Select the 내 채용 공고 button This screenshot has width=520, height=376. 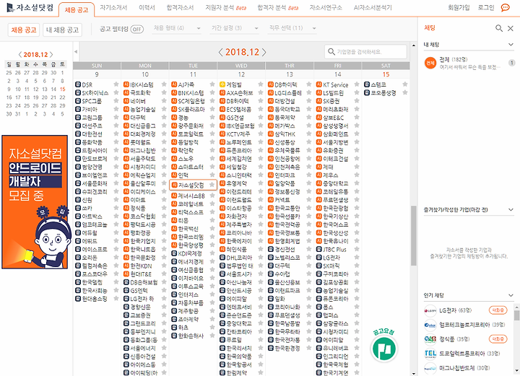click(62, 30)
